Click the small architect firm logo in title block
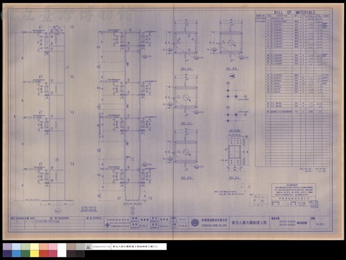 click(107, 225)
